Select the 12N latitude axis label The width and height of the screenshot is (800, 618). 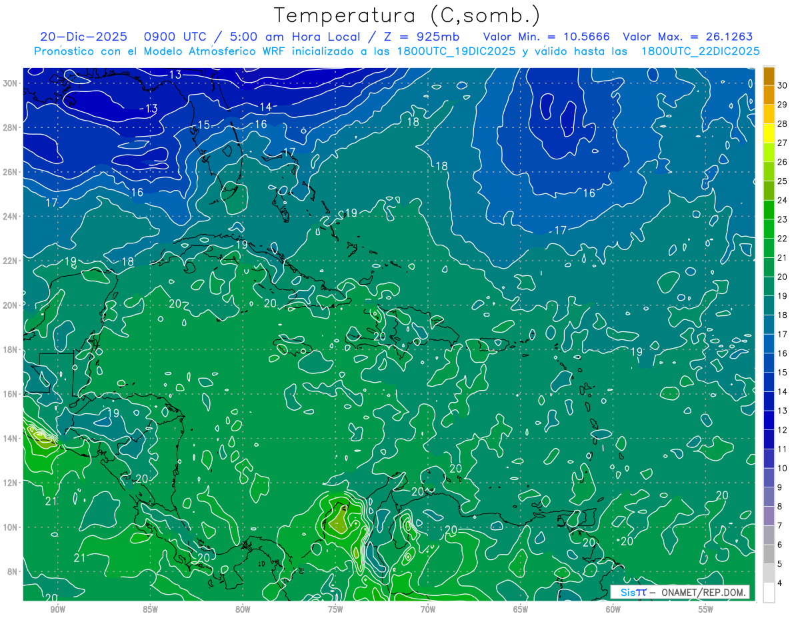(x=10, y=483)
